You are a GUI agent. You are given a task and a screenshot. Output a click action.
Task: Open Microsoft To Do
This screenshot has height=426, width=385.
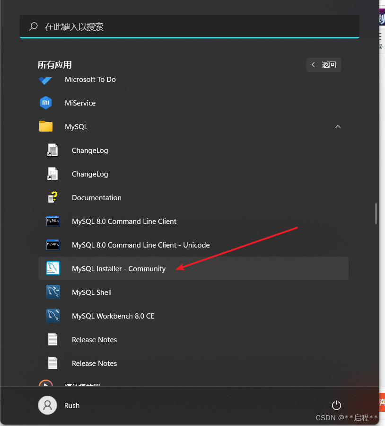click(x=90, y=80)
